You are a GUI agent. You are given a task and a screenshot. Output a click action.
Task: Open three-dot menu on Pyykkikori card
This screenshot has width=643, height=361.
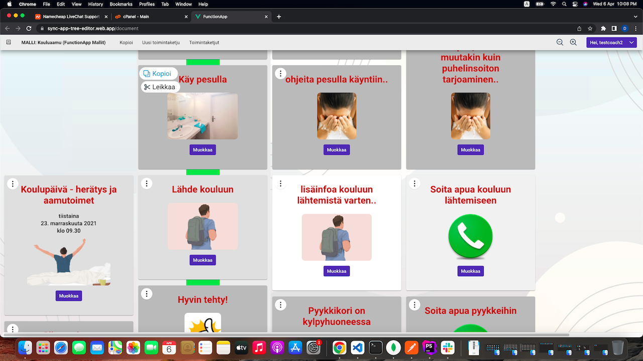280,305
